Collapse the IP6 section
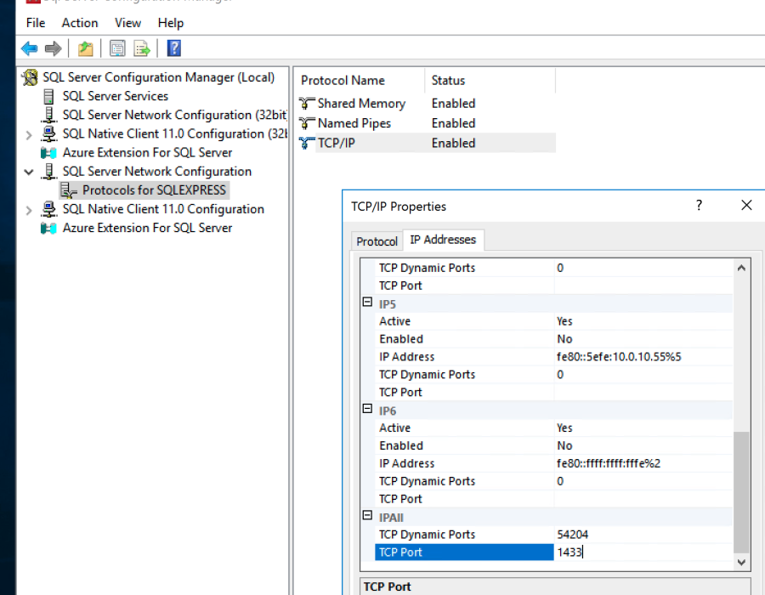 367,409
